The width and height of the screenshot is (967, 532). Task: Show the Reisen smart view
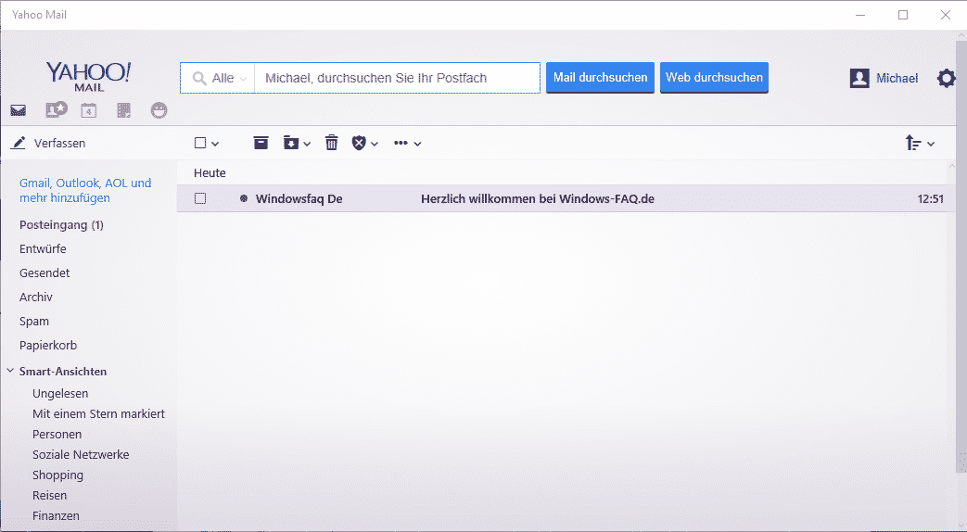[x=49, y=495]
